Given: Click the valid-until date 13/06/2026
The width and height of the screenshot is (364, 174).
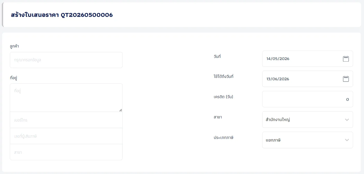Looking at the screenshot, I should pyautogui.click(x=278, y=79).
